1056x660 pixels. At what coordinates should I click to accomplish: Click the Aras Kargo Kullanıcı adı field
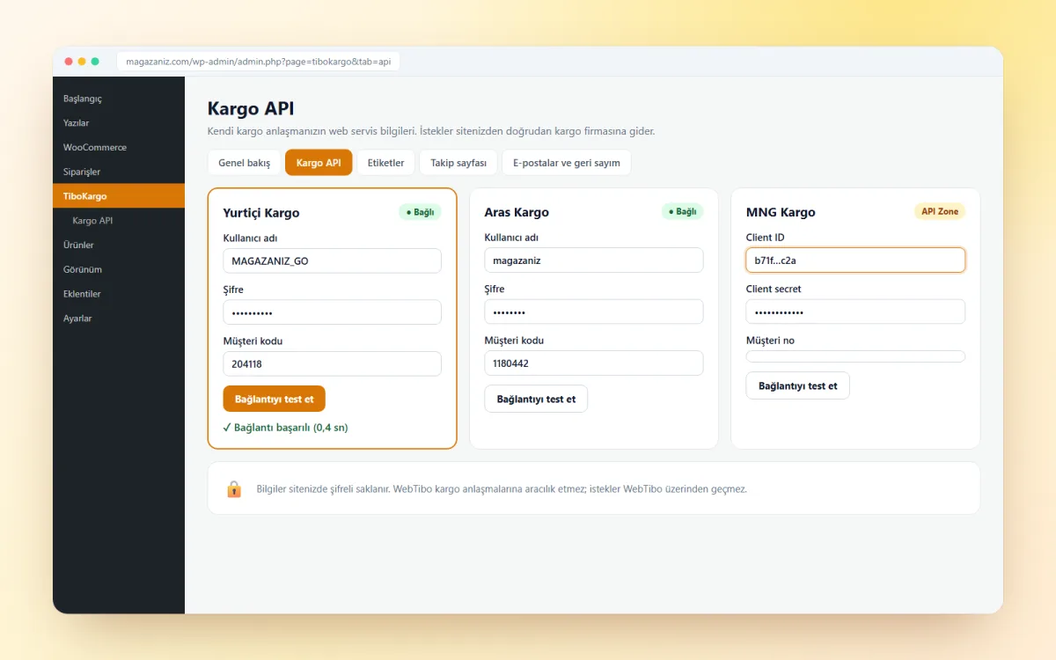(x=594, y=260)
